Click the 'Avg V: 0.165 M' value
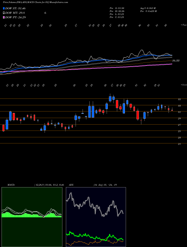Image resolution: width=187 pixels, height=247 pixels. [x=148, y=8]
